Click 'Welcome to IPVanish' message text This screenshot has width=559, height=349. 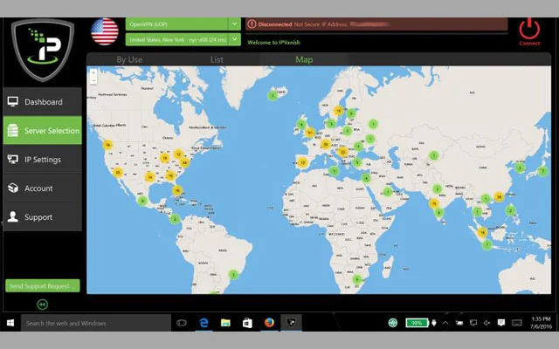[273, 43]
